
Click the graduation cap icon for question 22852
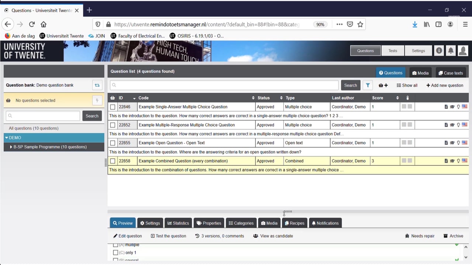[x=452, y=125]
